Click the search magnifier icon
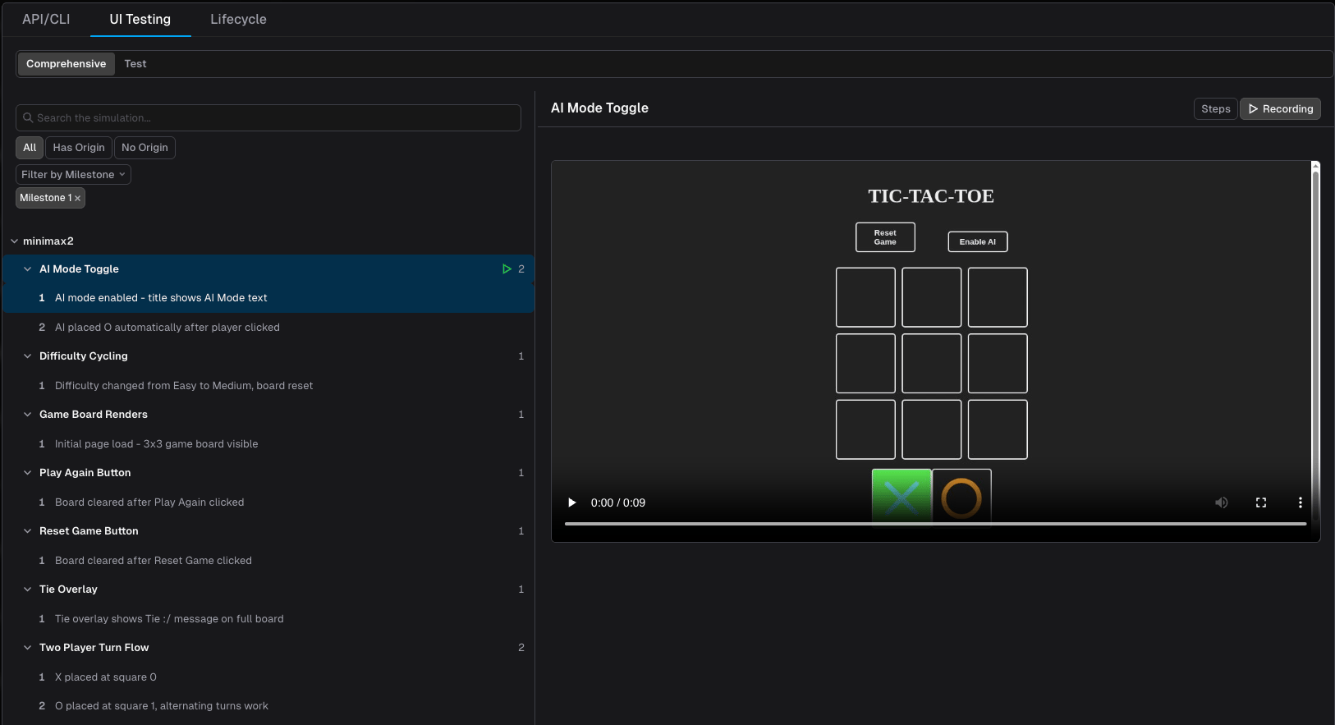 click(x=28, y=118)
